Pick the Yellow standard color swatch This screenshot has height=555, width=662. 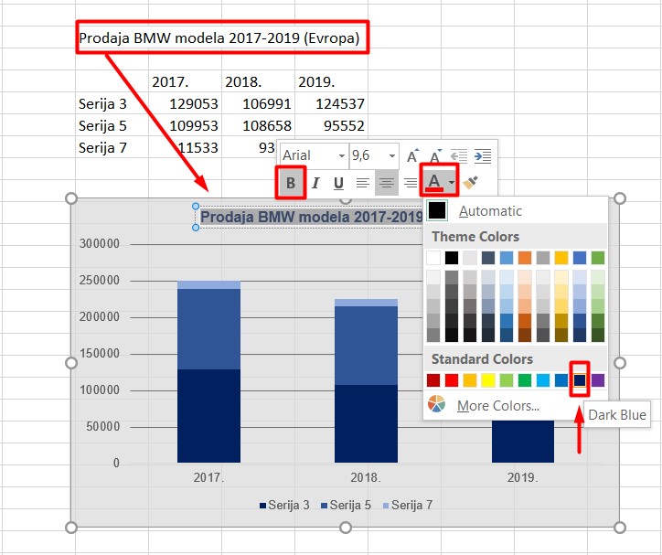[488, 380]
